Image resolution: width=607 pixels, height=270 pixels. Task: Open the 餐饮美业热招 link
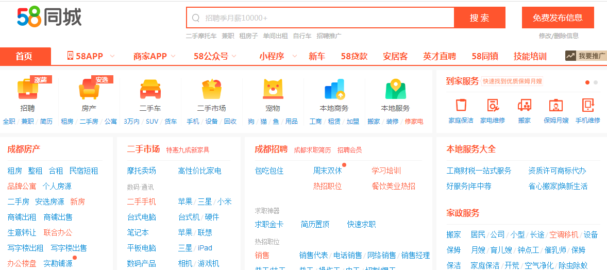click(x=393, y=187)
